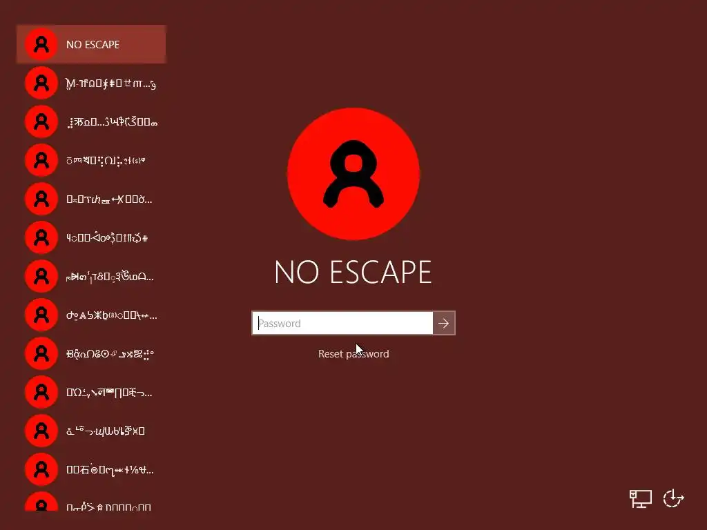Screen dimensions: 707x530
Task: Choose the garbled username ending with '(s)'
Action: point(106,160)
